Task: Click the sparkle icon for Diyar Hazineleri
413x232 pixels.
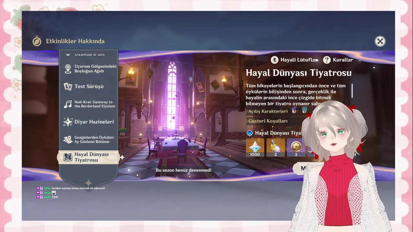Action: coord(68,122)
